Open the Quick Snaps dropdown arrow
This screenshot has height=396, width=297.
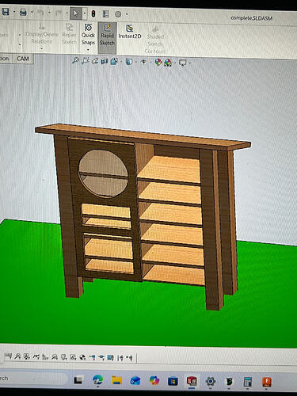coord(88,50)
